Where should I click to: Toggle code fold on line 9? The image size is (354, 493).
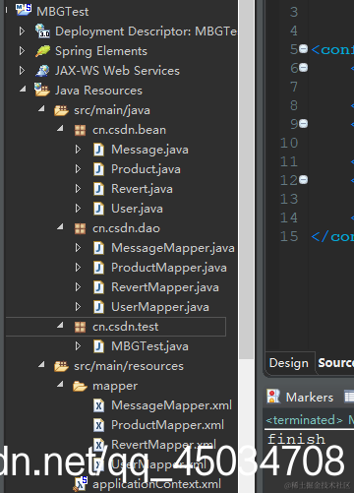point(304,124)
